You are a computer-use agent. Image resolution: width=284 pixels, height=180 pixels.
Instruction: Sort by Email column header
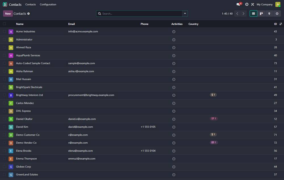coord(72,24)
